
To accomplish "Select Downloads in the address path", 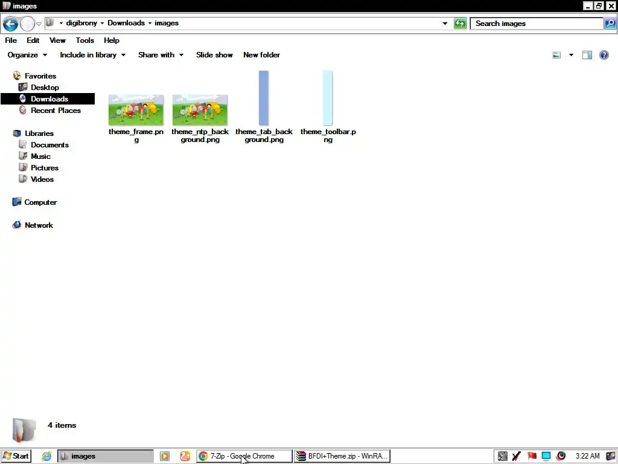I will click(126, 23).
